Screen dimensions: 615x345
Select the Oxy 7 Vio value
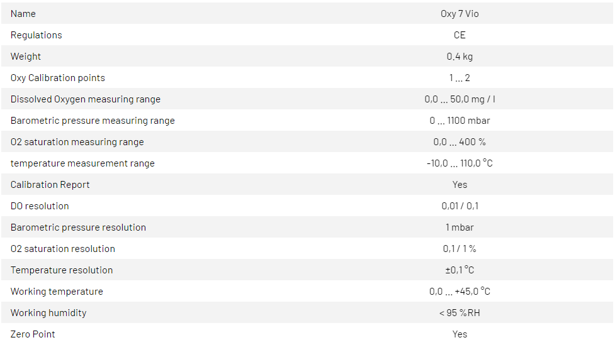460,14
